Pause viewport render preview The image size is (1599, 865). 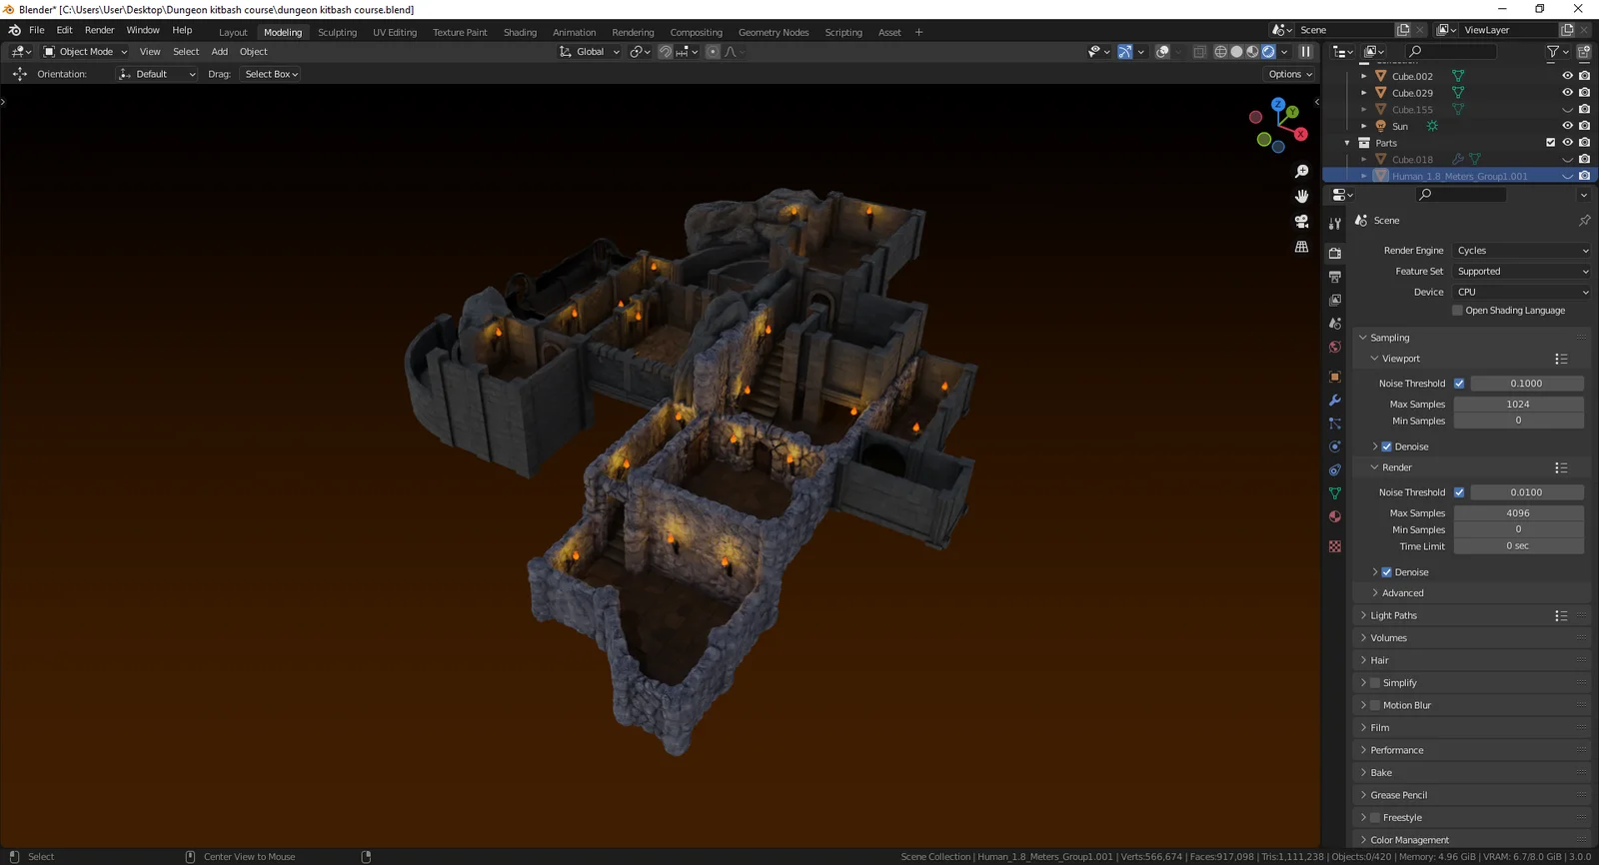1305,52
